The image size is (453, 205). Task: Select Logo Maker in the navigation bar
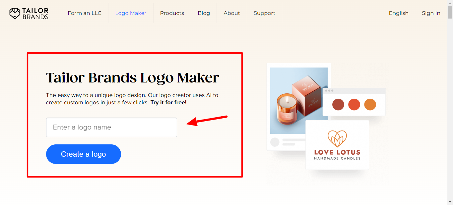(x=131, y=13)
